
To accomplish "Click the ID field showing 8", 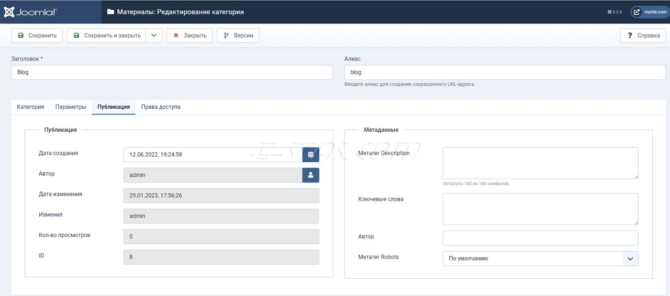I will 221,257.
